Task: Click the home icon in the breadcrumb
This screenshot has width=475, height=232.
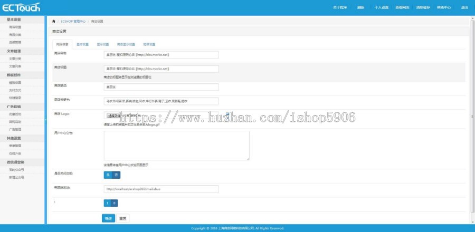Action: pos(54,22)
